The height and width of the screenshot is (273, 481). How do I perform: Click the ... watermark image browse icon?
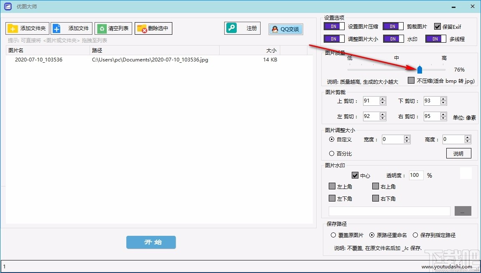(x=463, y=211)
